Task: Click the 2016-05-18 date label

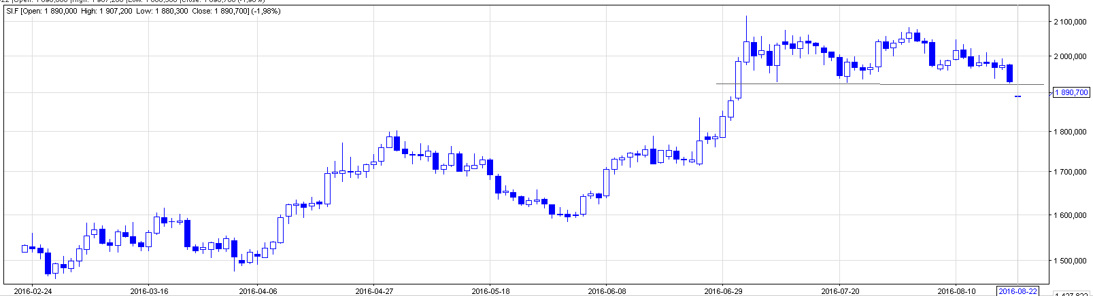Action: pos(490,291)
